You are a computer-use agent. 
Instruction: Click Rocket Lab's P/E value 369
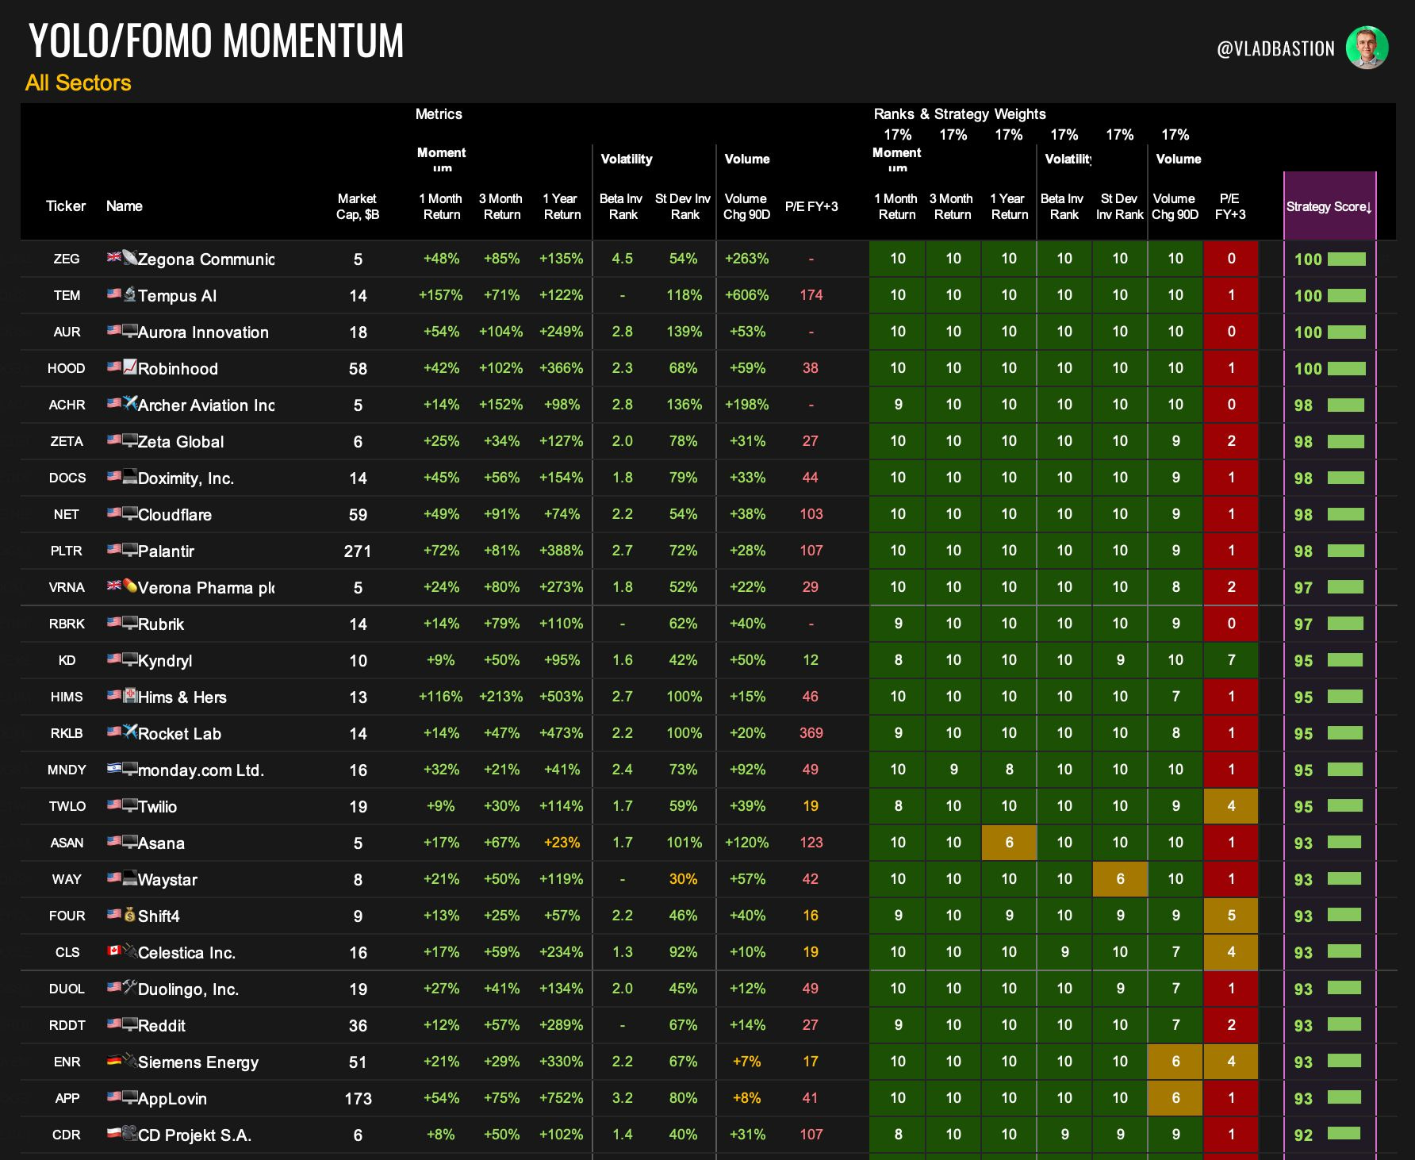point(811,733)
